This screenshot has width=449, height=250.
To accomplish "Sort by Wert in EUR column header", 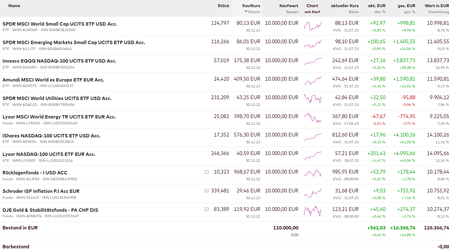I will [x=436, y=5].
